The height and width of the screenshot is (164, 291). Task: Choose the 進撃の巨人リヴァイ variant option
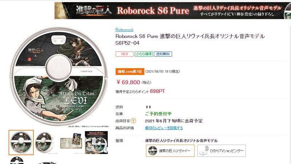point(170,151)
